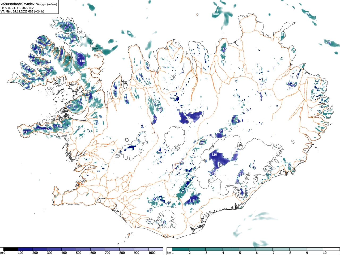The width and height of the screenshot is (340, 255).
Task: Click the (+24 h) forecast offset text
Action: [39, 11]
